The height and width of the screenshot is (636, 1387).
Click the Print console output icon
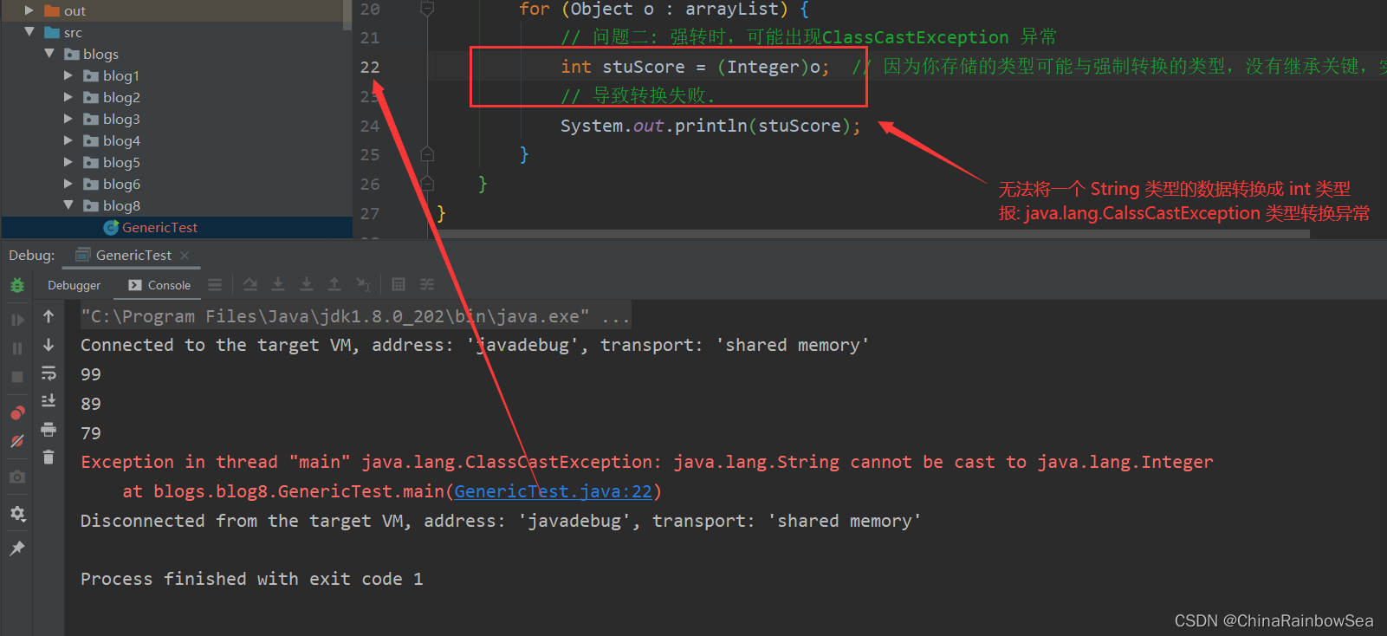point(49,429)
